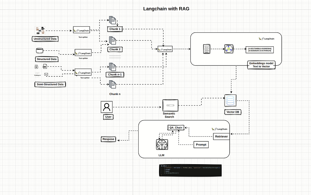The width and height of the screenshot is (311, 195).
Task: Select the '[-0.021734856,0.015582564]' vector line
Action: [x=260, y=49]
